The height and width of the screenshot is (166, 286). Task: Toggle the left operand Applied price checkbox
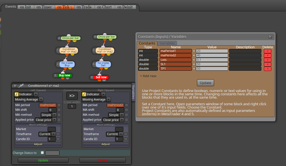coord(59,120)
